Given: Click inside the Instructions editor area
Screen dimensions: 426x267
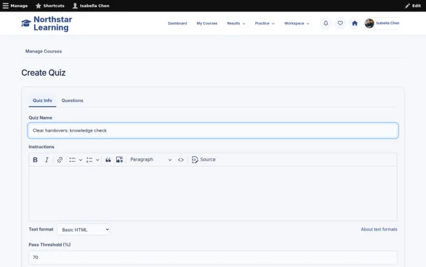Looking at the screenshot, I should coord(213,193).
